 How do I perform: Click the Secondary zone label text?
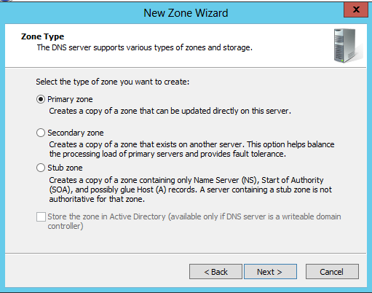[76, 133]
